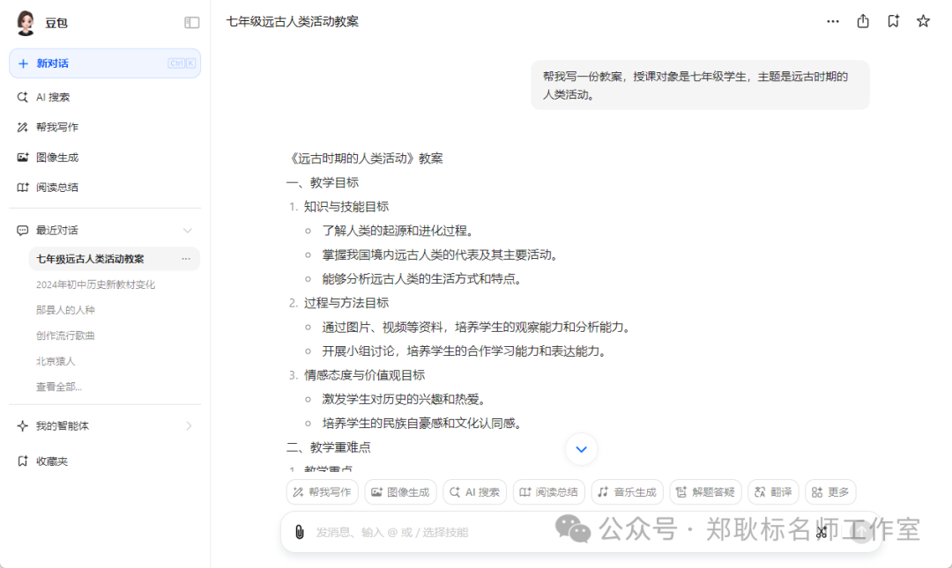Screen dimensions: 952x568
Task: Click the list item 情感态度与价值观目标
Action: click(x=364, y=375)
